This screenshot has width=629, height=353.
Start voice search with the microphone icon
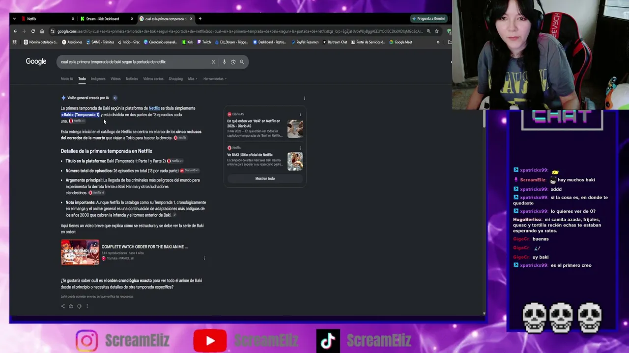point(224,62)
